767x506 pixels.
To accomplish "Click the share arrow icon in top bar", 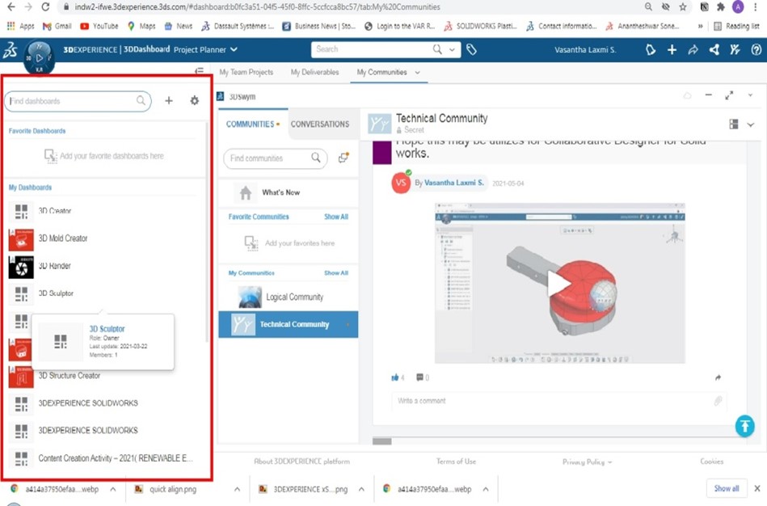I will pyautogui.click(x=693, y=49).
